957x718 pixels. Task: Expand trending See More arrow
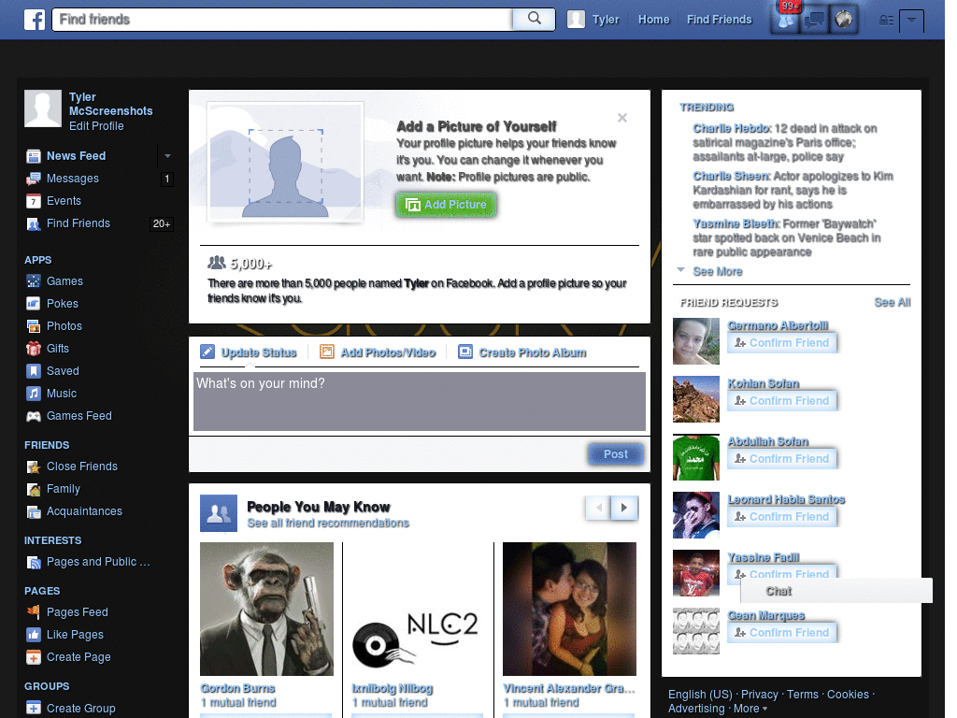[x=681, y=270]
